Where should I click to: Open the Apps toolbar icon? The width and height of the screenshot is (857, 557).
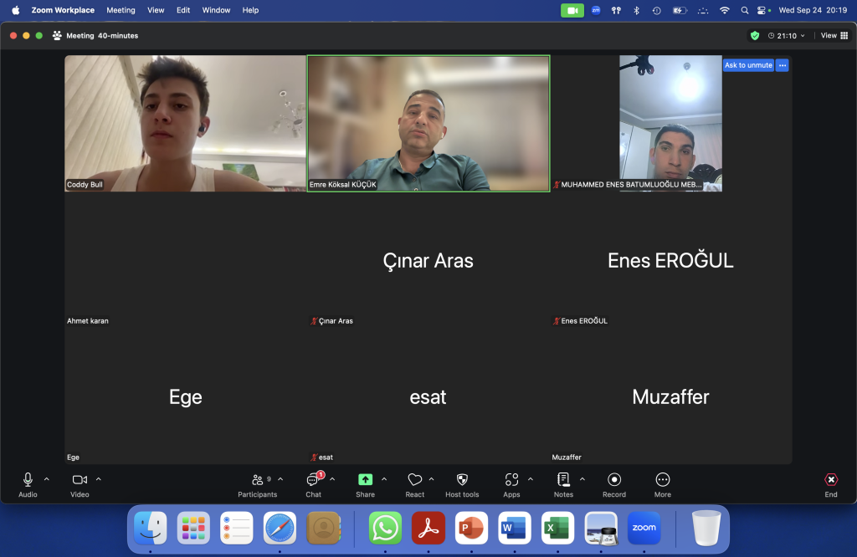511,480
